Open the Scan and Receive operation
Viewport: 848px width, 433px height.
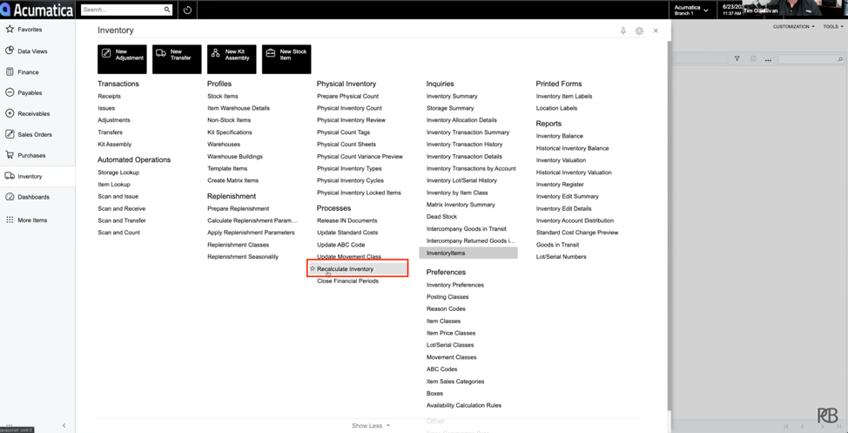coord(122,208)
